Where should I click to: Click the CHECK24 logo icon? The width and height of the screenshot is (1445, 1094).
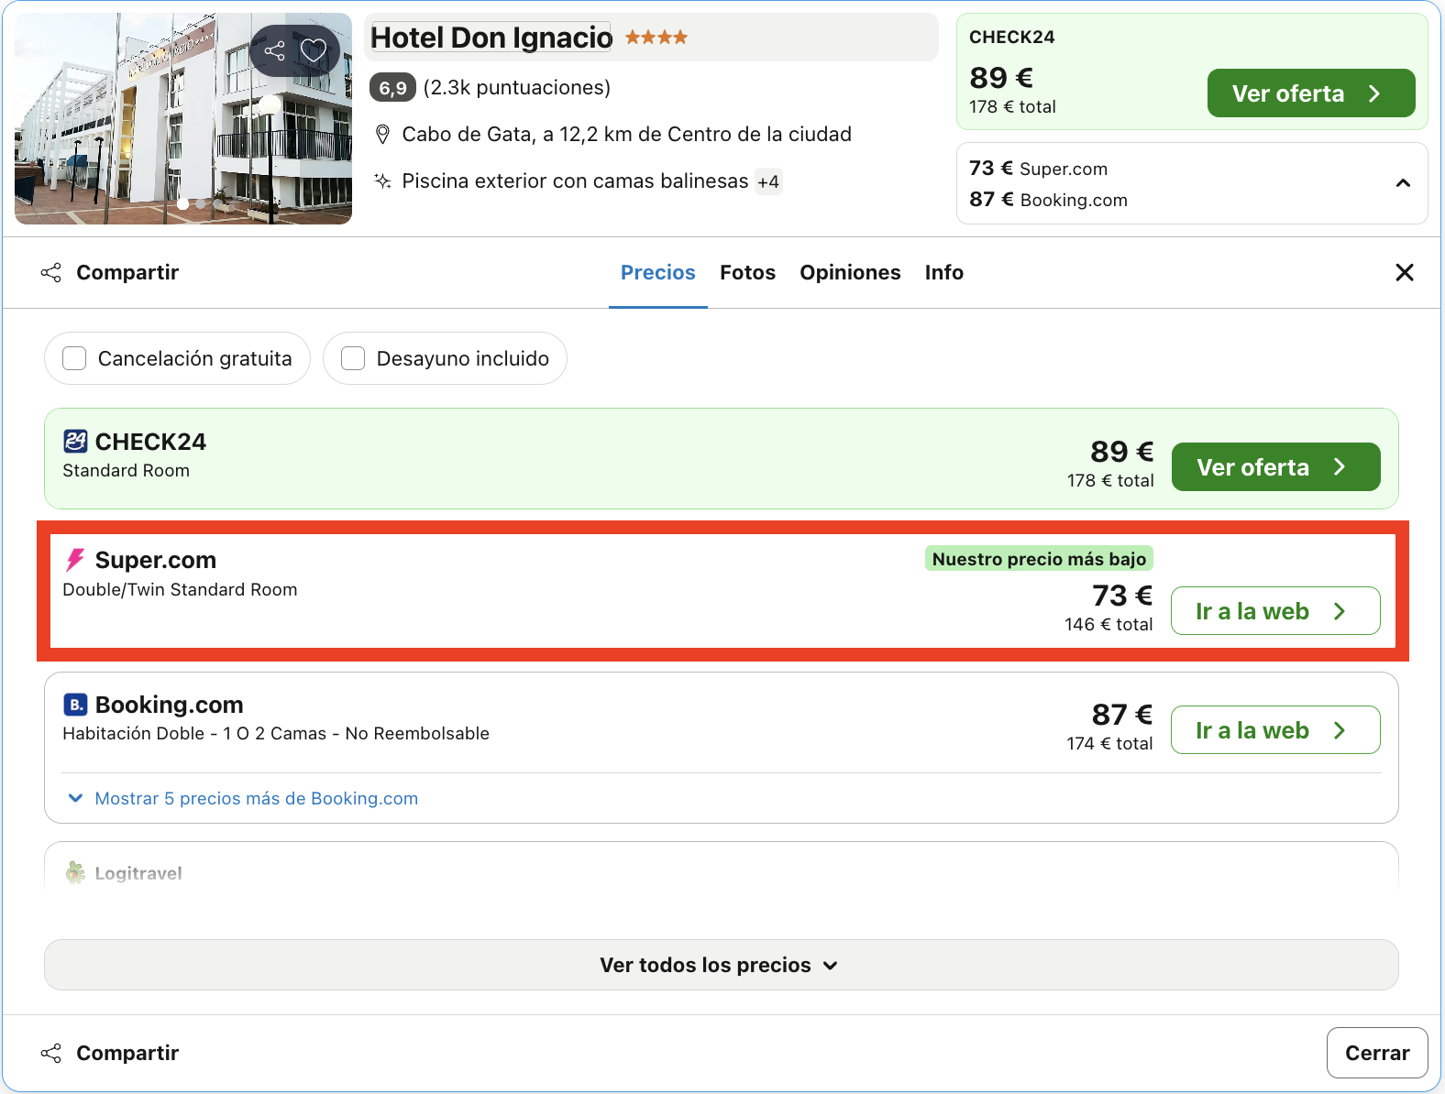(x=75, y=442)
